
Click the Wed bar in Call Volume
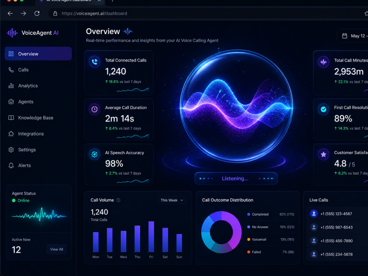coord(123,241)
